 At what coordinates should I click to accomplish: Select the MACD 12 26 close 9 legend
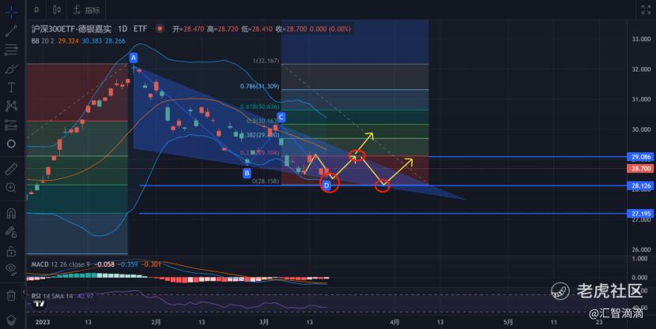tap(60, 264)
